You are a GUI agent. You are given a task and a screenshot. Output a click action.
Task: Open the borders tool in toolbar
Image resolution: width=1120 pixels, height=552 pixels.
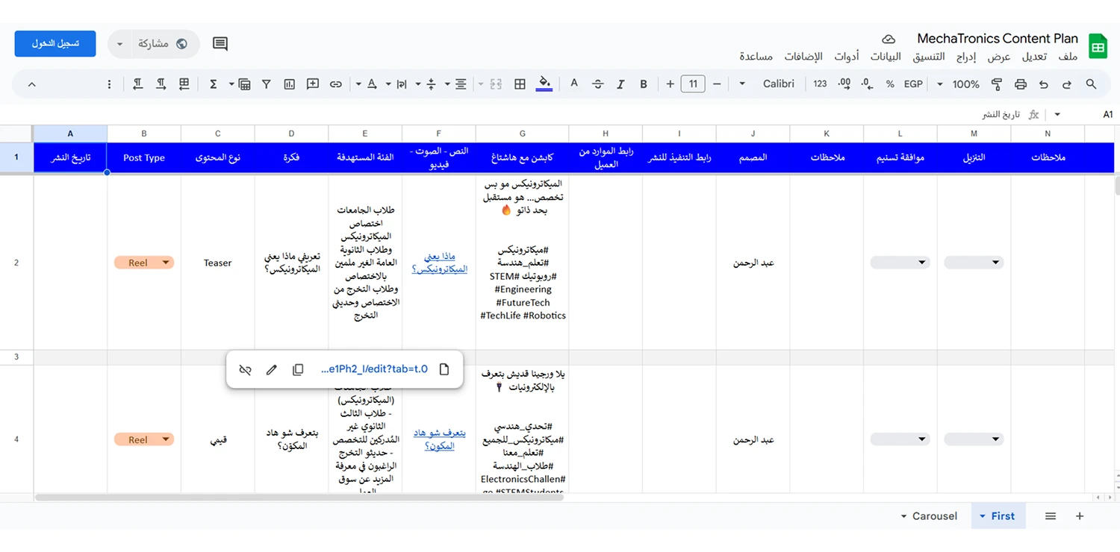click(x=520, y=84)
